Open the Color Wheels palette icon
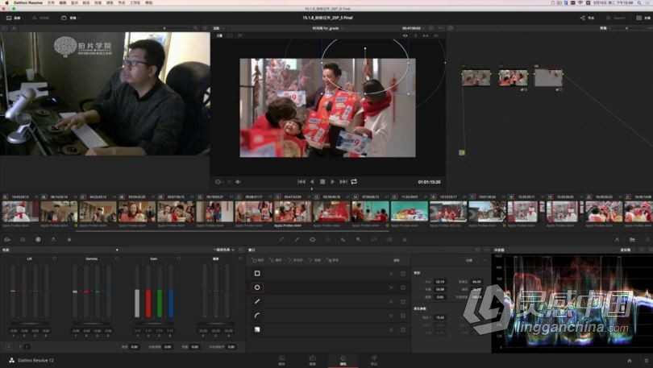 coord(38,239)
